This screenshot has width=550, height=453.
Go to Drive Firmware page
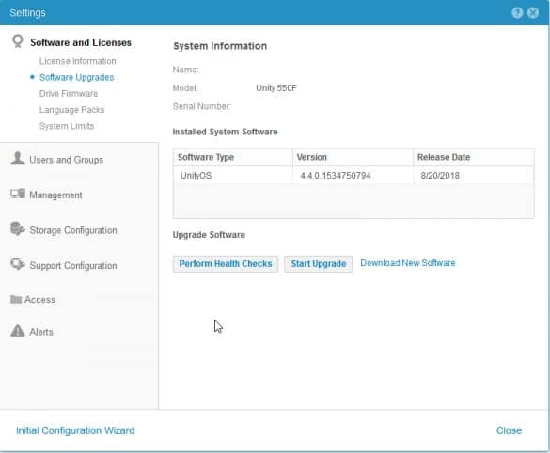(69, 93)
